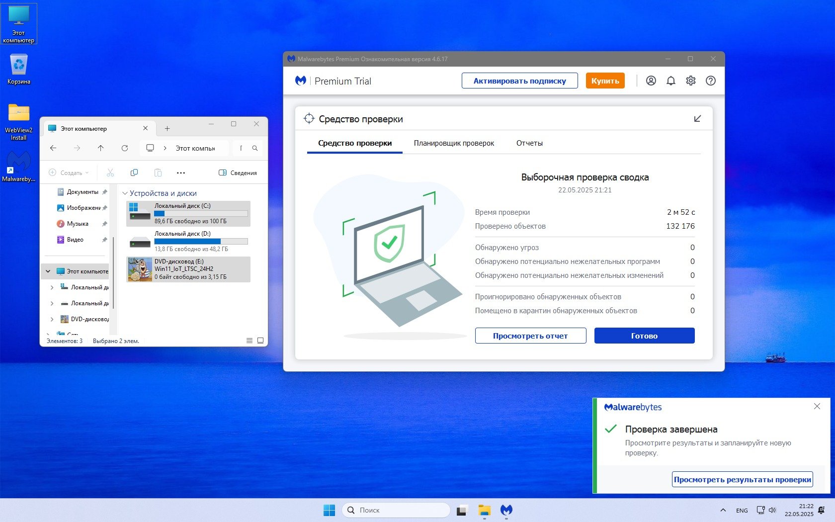Screen dimensions: 835x522
Task: Collapse the 'Устройства и диски' group
Action: [x=125, y=193]
